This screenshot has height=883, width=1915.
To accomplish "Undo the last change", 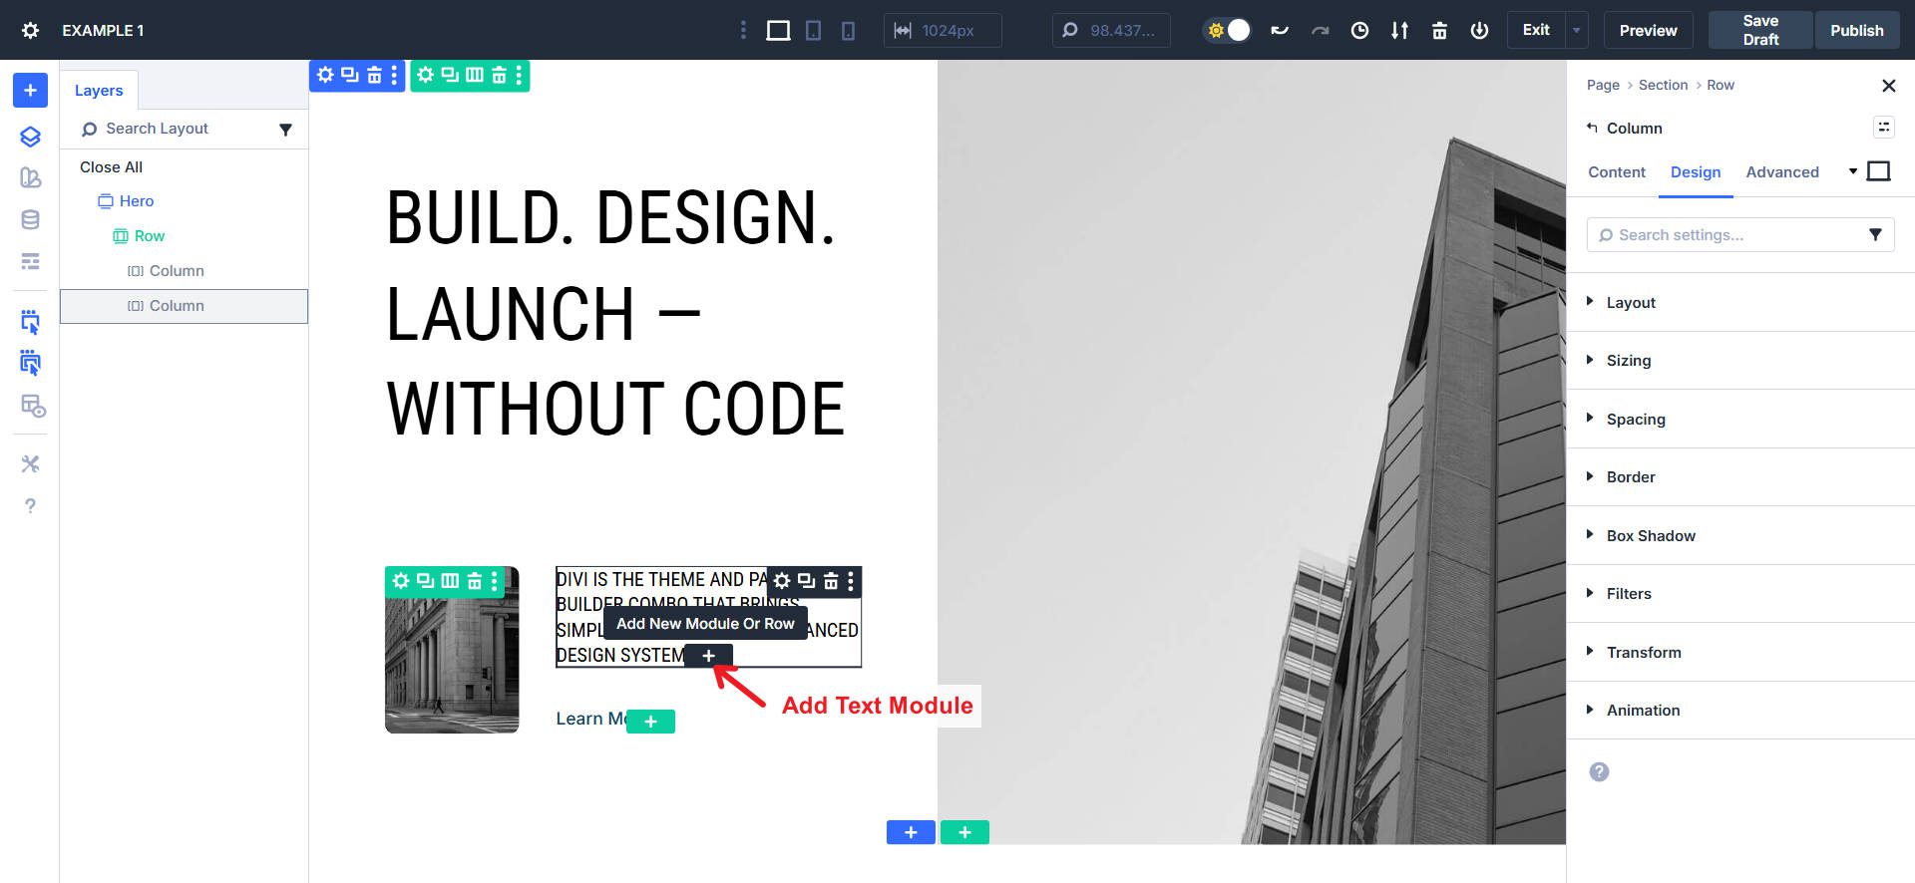I will click(1280, 30).
